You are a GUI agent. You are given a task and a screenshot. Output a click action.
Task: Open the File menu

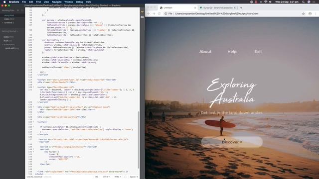point(24,2)
